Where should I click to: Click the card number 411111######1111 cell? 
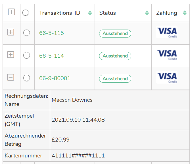pos(78,155)
